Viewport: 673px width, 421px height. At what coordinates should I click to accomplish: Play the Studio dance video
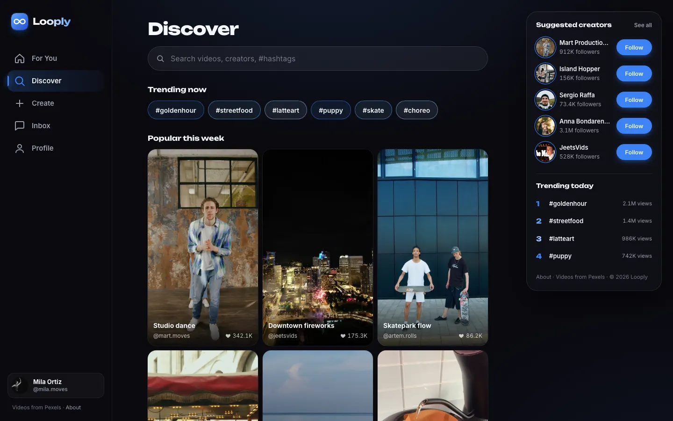[x=203, y=247]
